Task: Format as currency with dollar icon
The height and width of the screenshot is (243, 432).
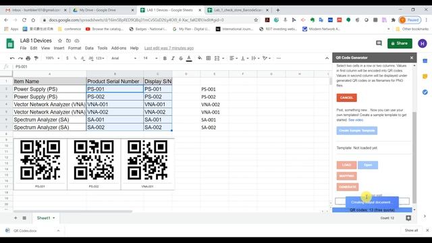Action: point(67,58)
